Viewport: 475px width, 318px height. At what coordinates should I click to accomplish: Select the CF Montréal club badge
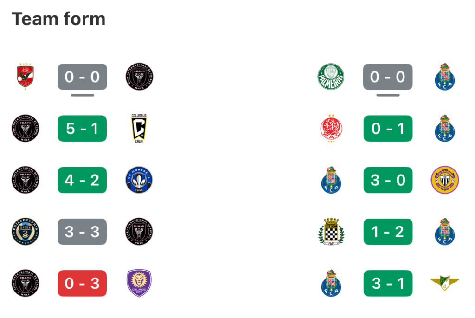click(x=139, y=180)
